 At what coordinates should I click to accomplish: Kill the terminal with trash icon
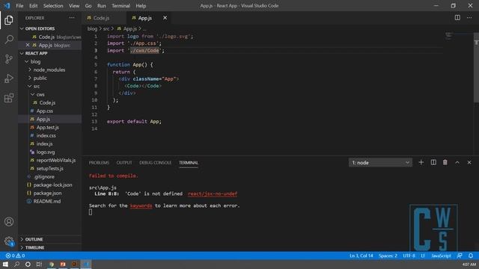(x=445, y=163)
